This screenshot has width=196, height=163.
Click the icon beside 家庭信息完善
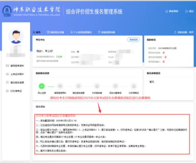(99, 32)
